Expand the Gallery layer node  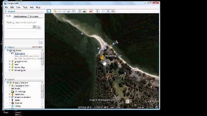pos(7,106)
